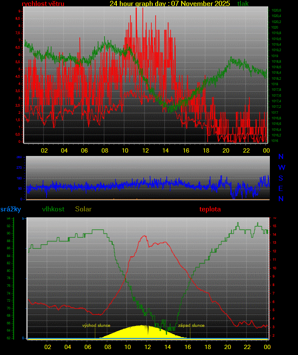298x355 pixels.
Task: Click hour 06 on wind graph axis
Action: coord(84,150)
